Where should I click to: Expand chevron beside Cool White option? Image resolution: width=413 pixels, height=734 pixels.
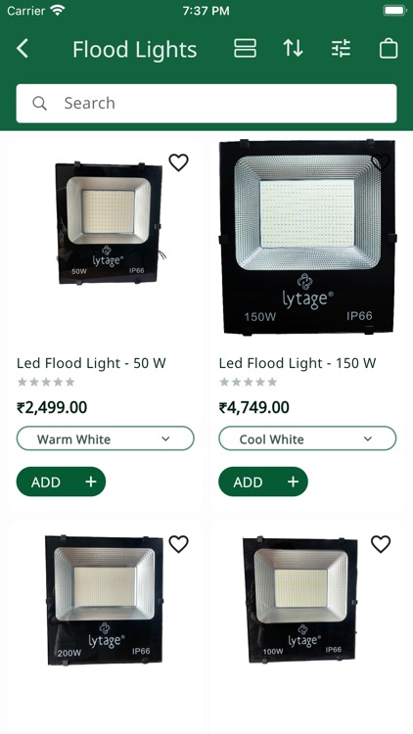[368, 438]
